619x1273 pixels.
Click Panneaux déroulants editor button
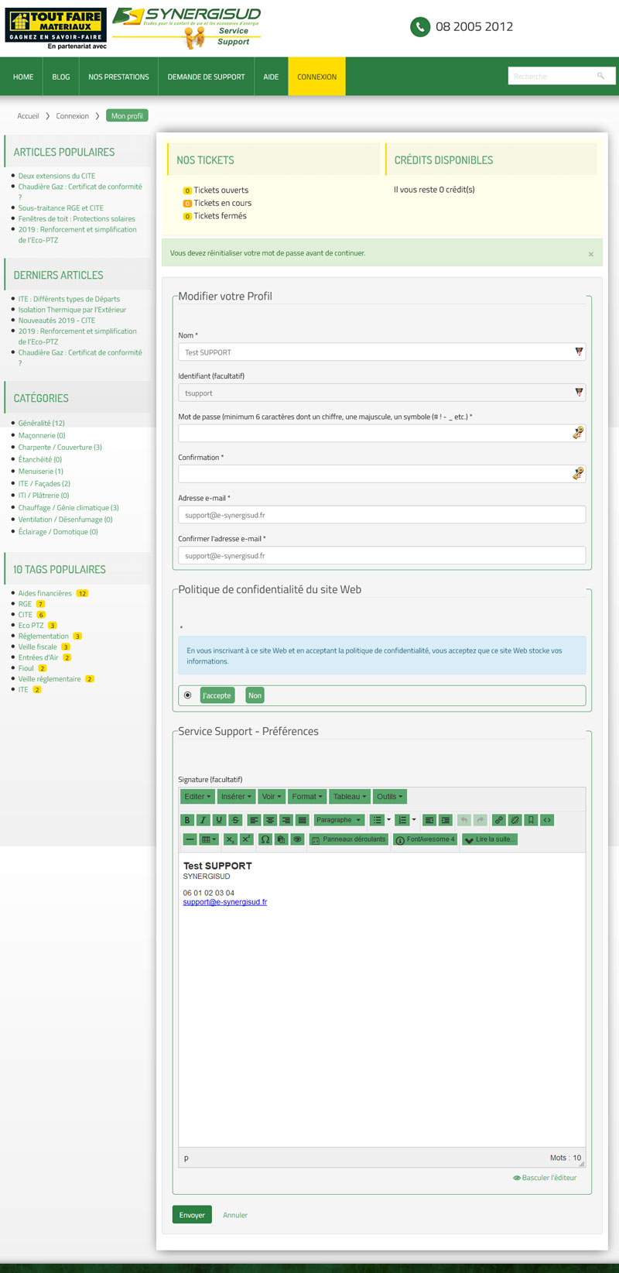tap(348, 839)
